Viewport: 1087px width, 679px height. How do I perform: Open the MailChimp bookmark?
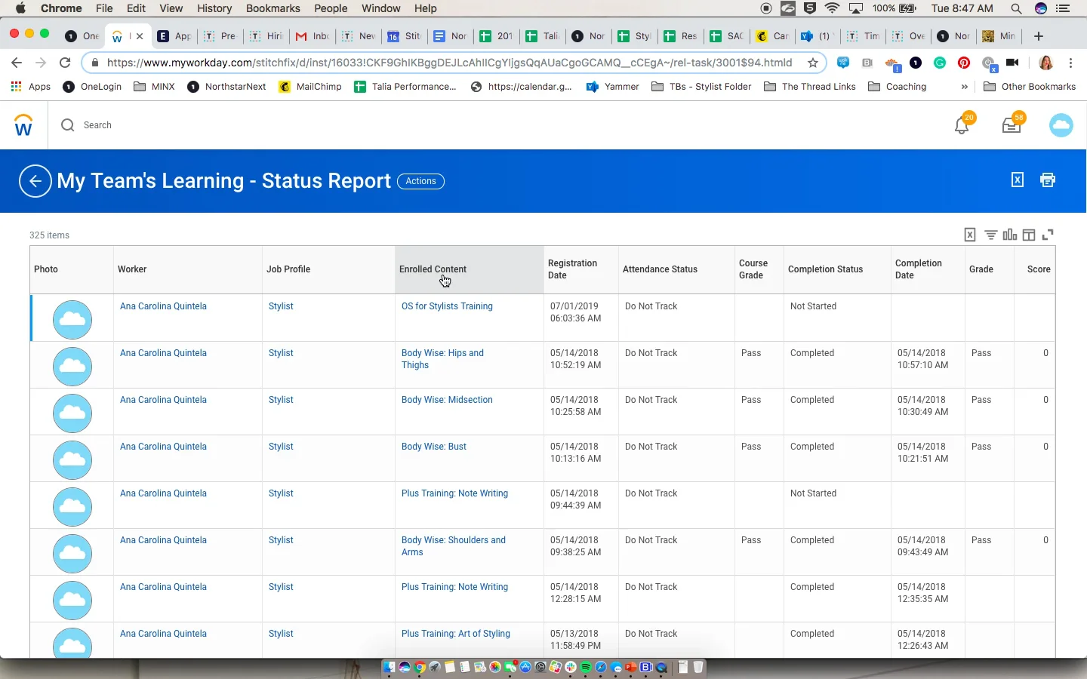310,87
